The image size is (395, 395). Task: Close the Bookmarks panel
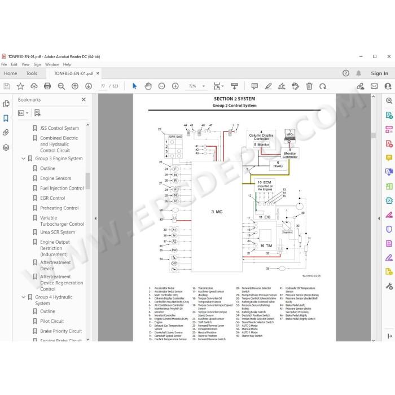pos(84,99)
